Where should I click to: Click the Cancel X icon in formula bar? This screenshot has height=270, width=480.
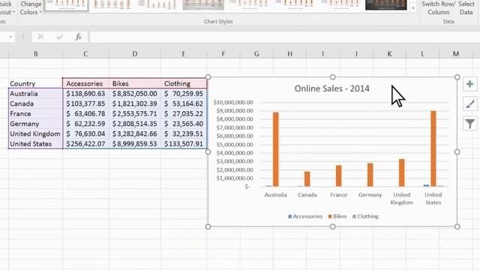pyautogui.click(x=40, y=37)
